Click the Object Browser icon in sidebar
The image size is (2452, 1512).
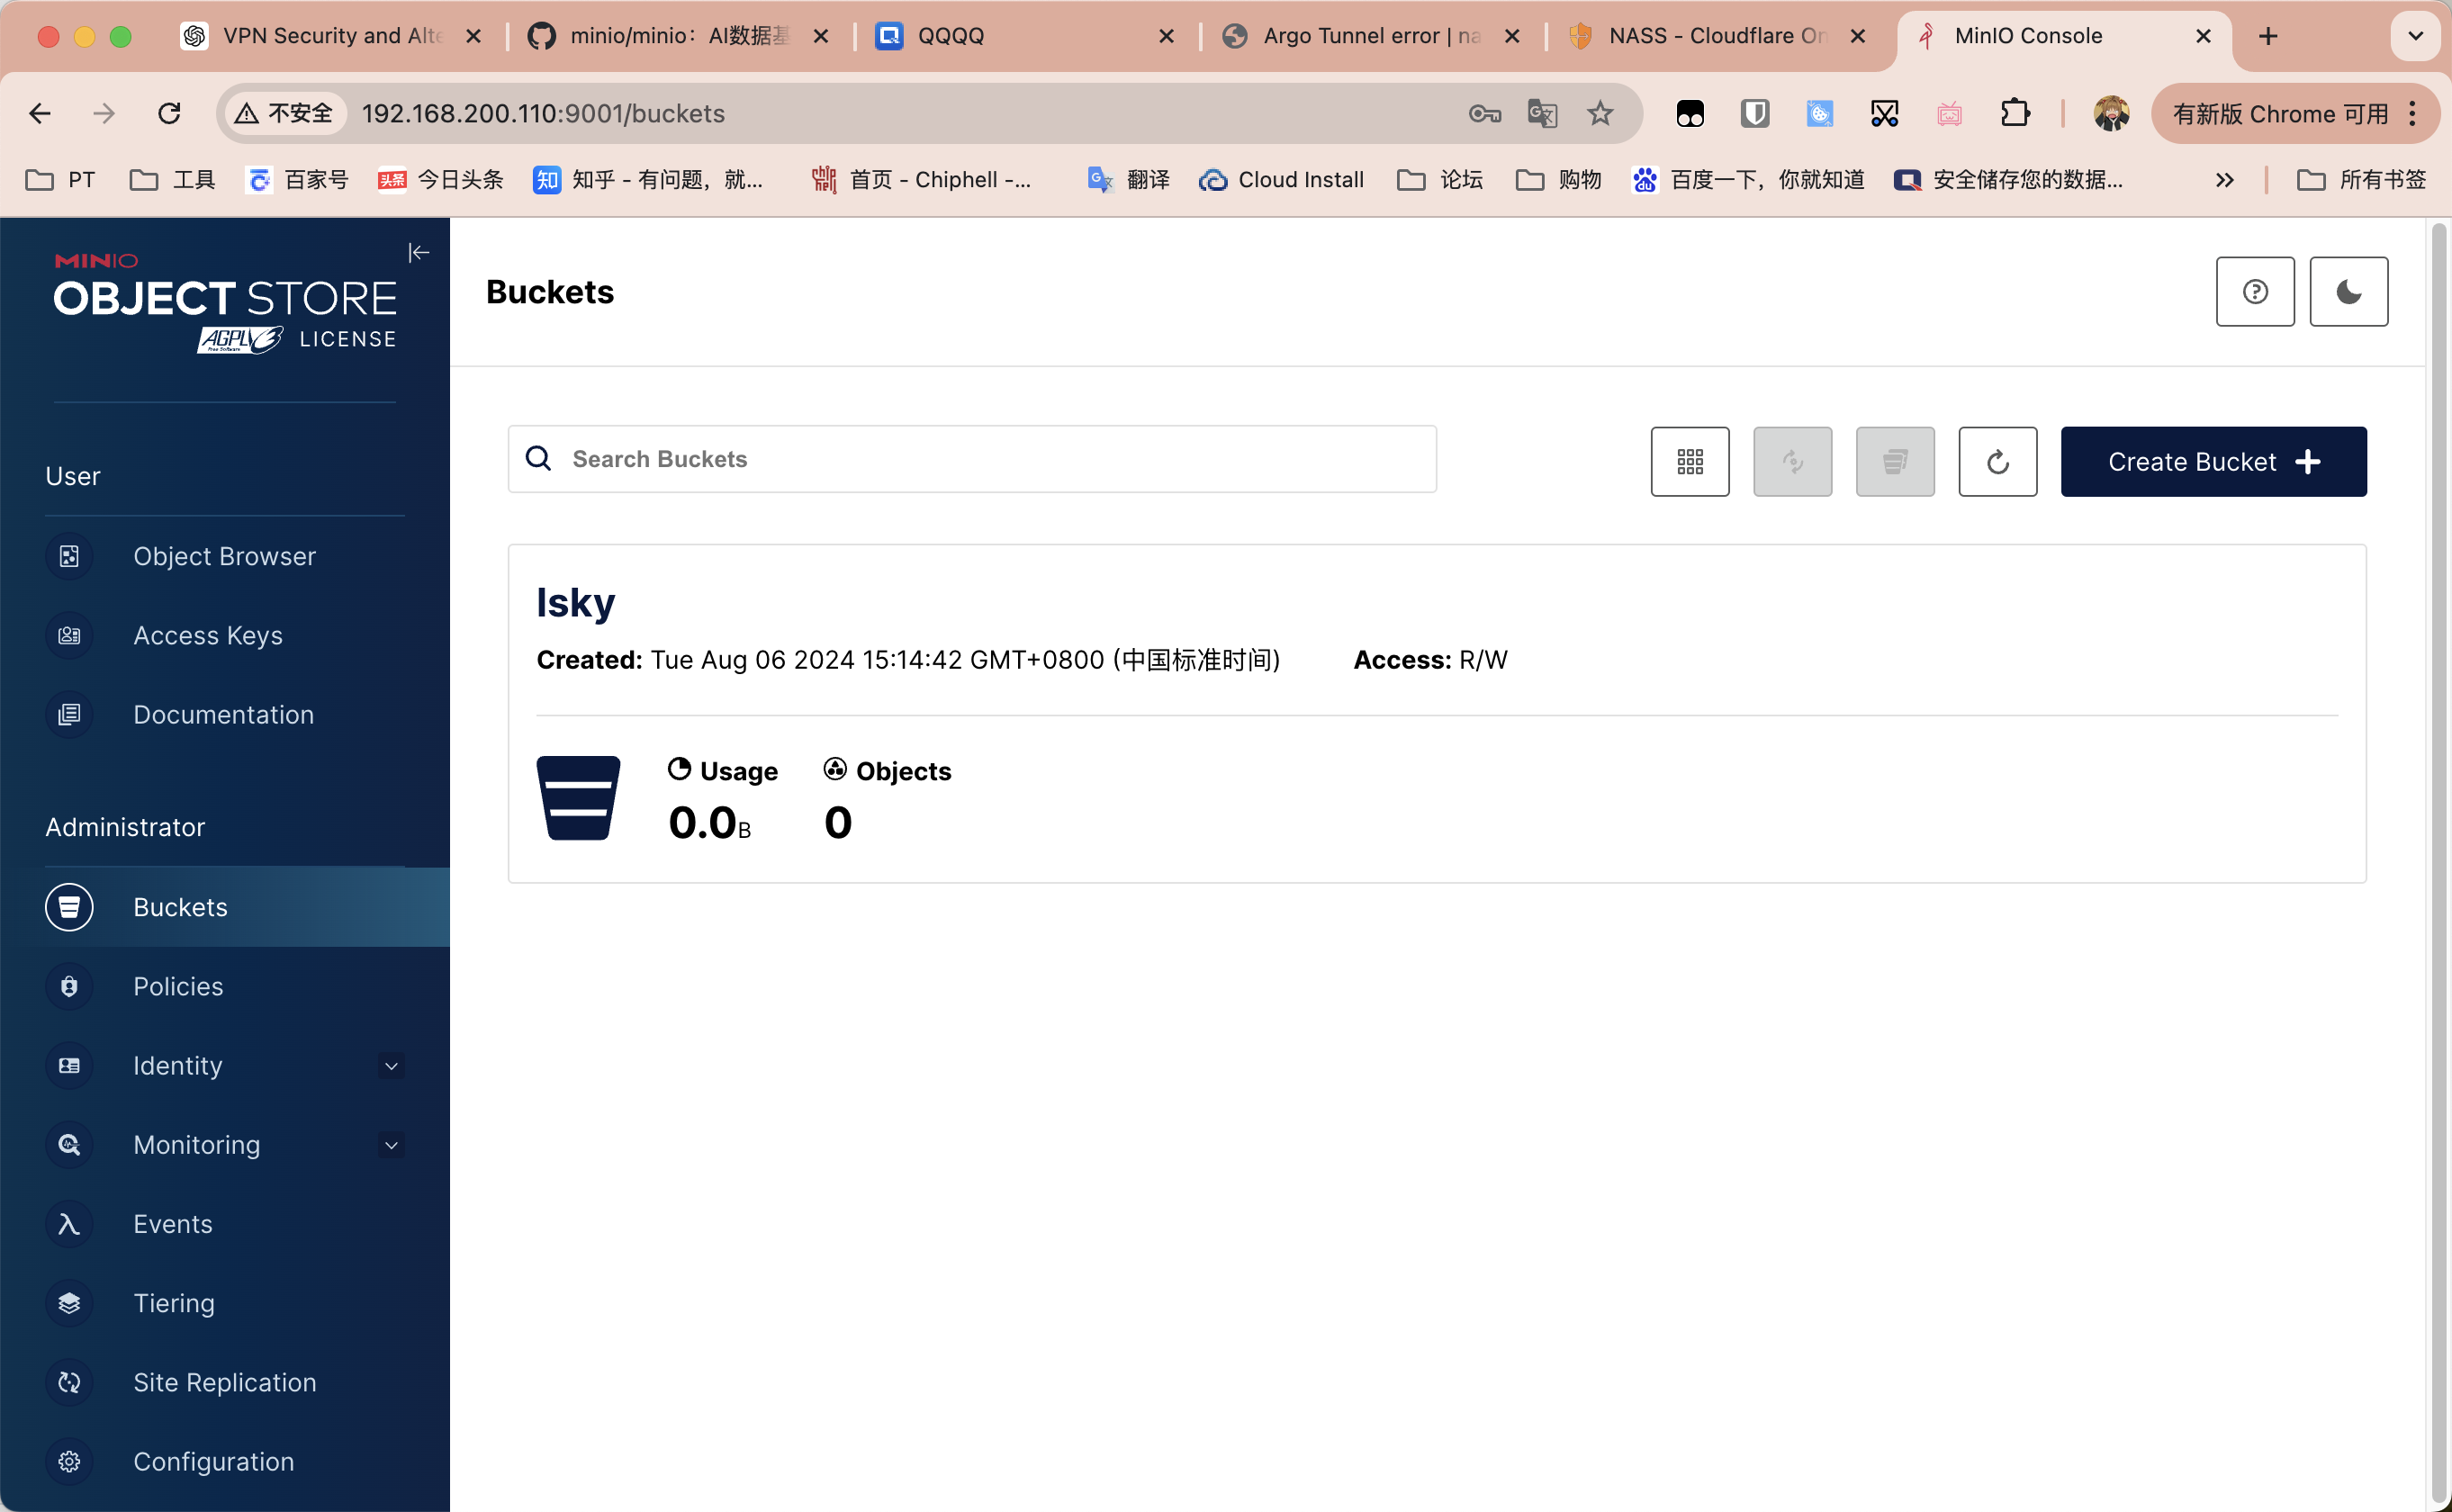[68, 555]
